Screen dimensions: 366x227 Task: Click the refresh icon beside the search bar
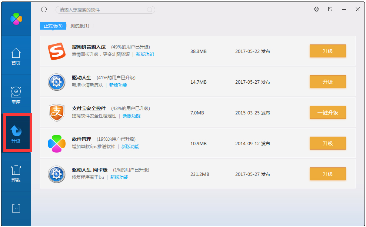(x=44, y=10)
